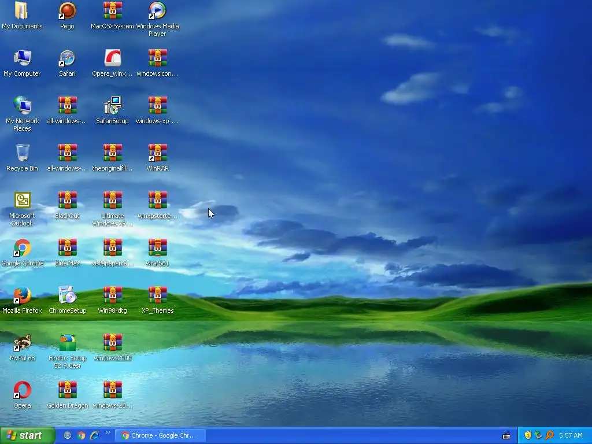Select the WinRAR shortcut icon
Screen dimensions: 592x444
(157, 153)
